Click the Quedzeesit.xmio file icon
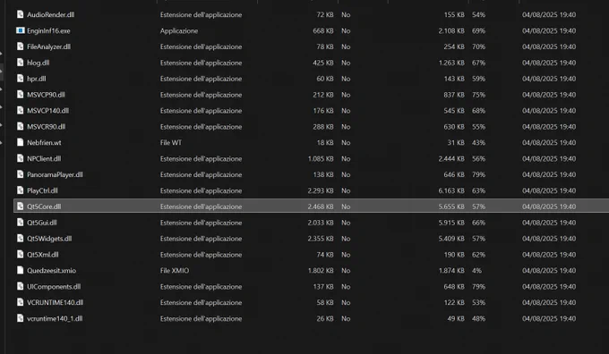 (21, 270)
